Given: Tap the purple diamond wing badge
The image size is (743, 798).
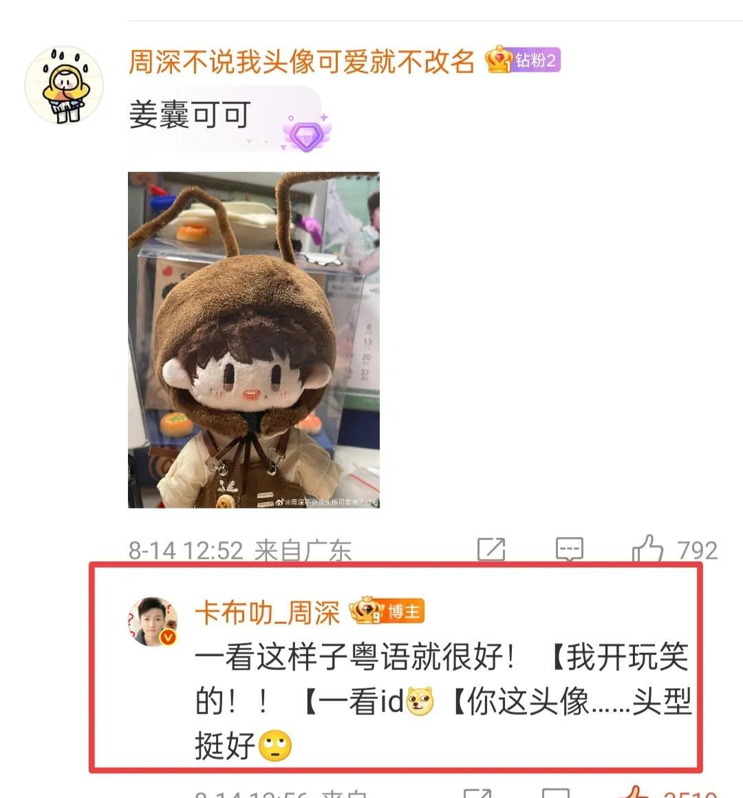Looking at the screenshot, I should 307,133.
